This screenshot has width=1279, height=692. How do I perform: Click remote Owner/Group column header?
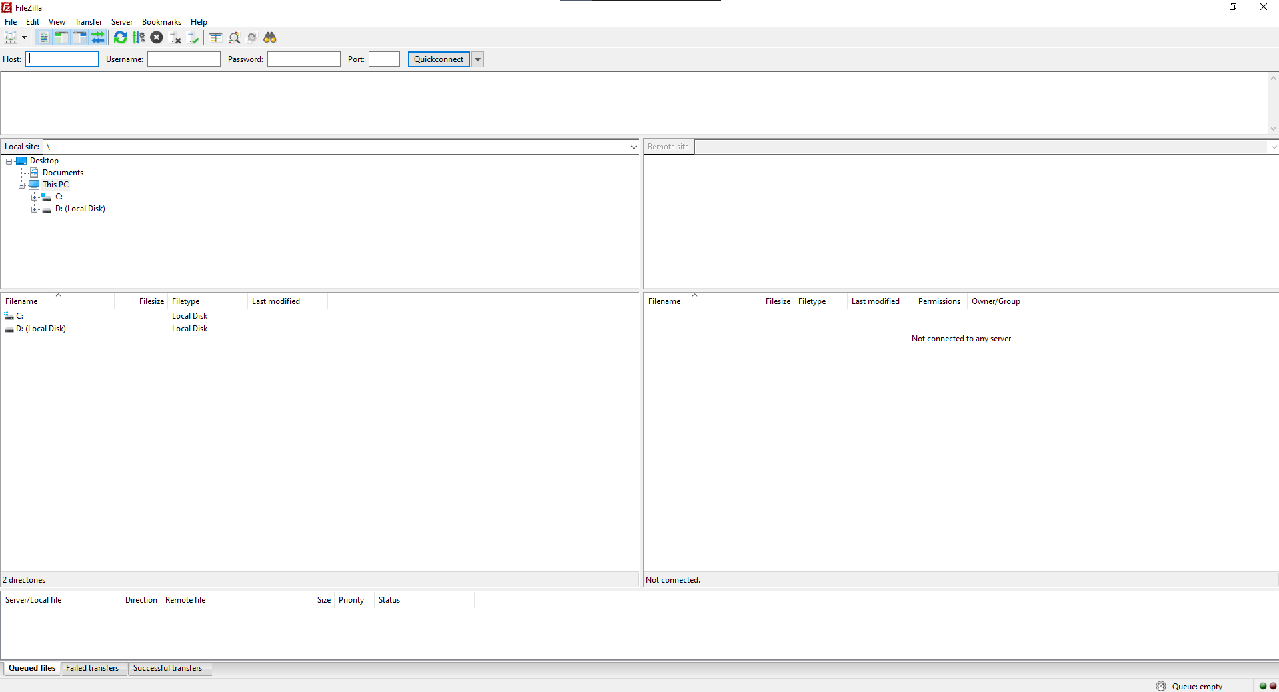pyautogui.click(x=996, y=301)
